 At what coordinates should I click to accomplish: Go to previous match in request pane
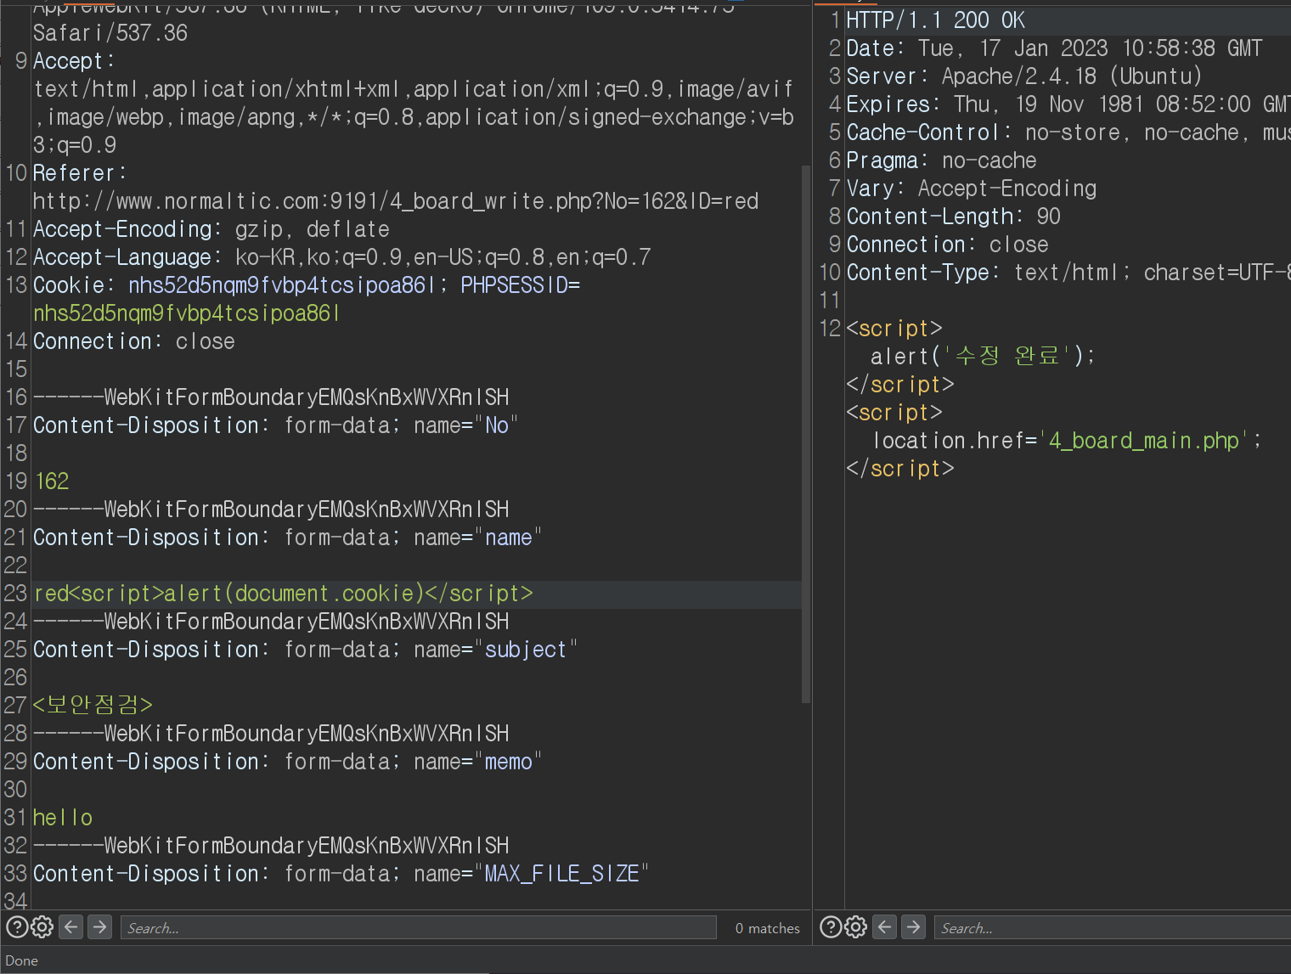(71, 926)
